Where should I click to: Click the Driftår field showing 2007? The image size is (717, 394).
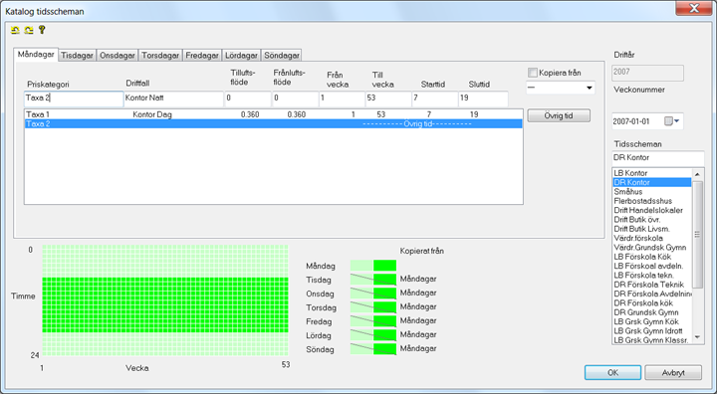[648, 73]
